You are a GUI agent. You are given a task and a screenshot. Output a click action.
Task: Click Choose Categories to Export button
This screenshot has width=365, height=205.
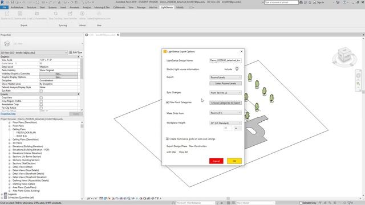(225, 102)
